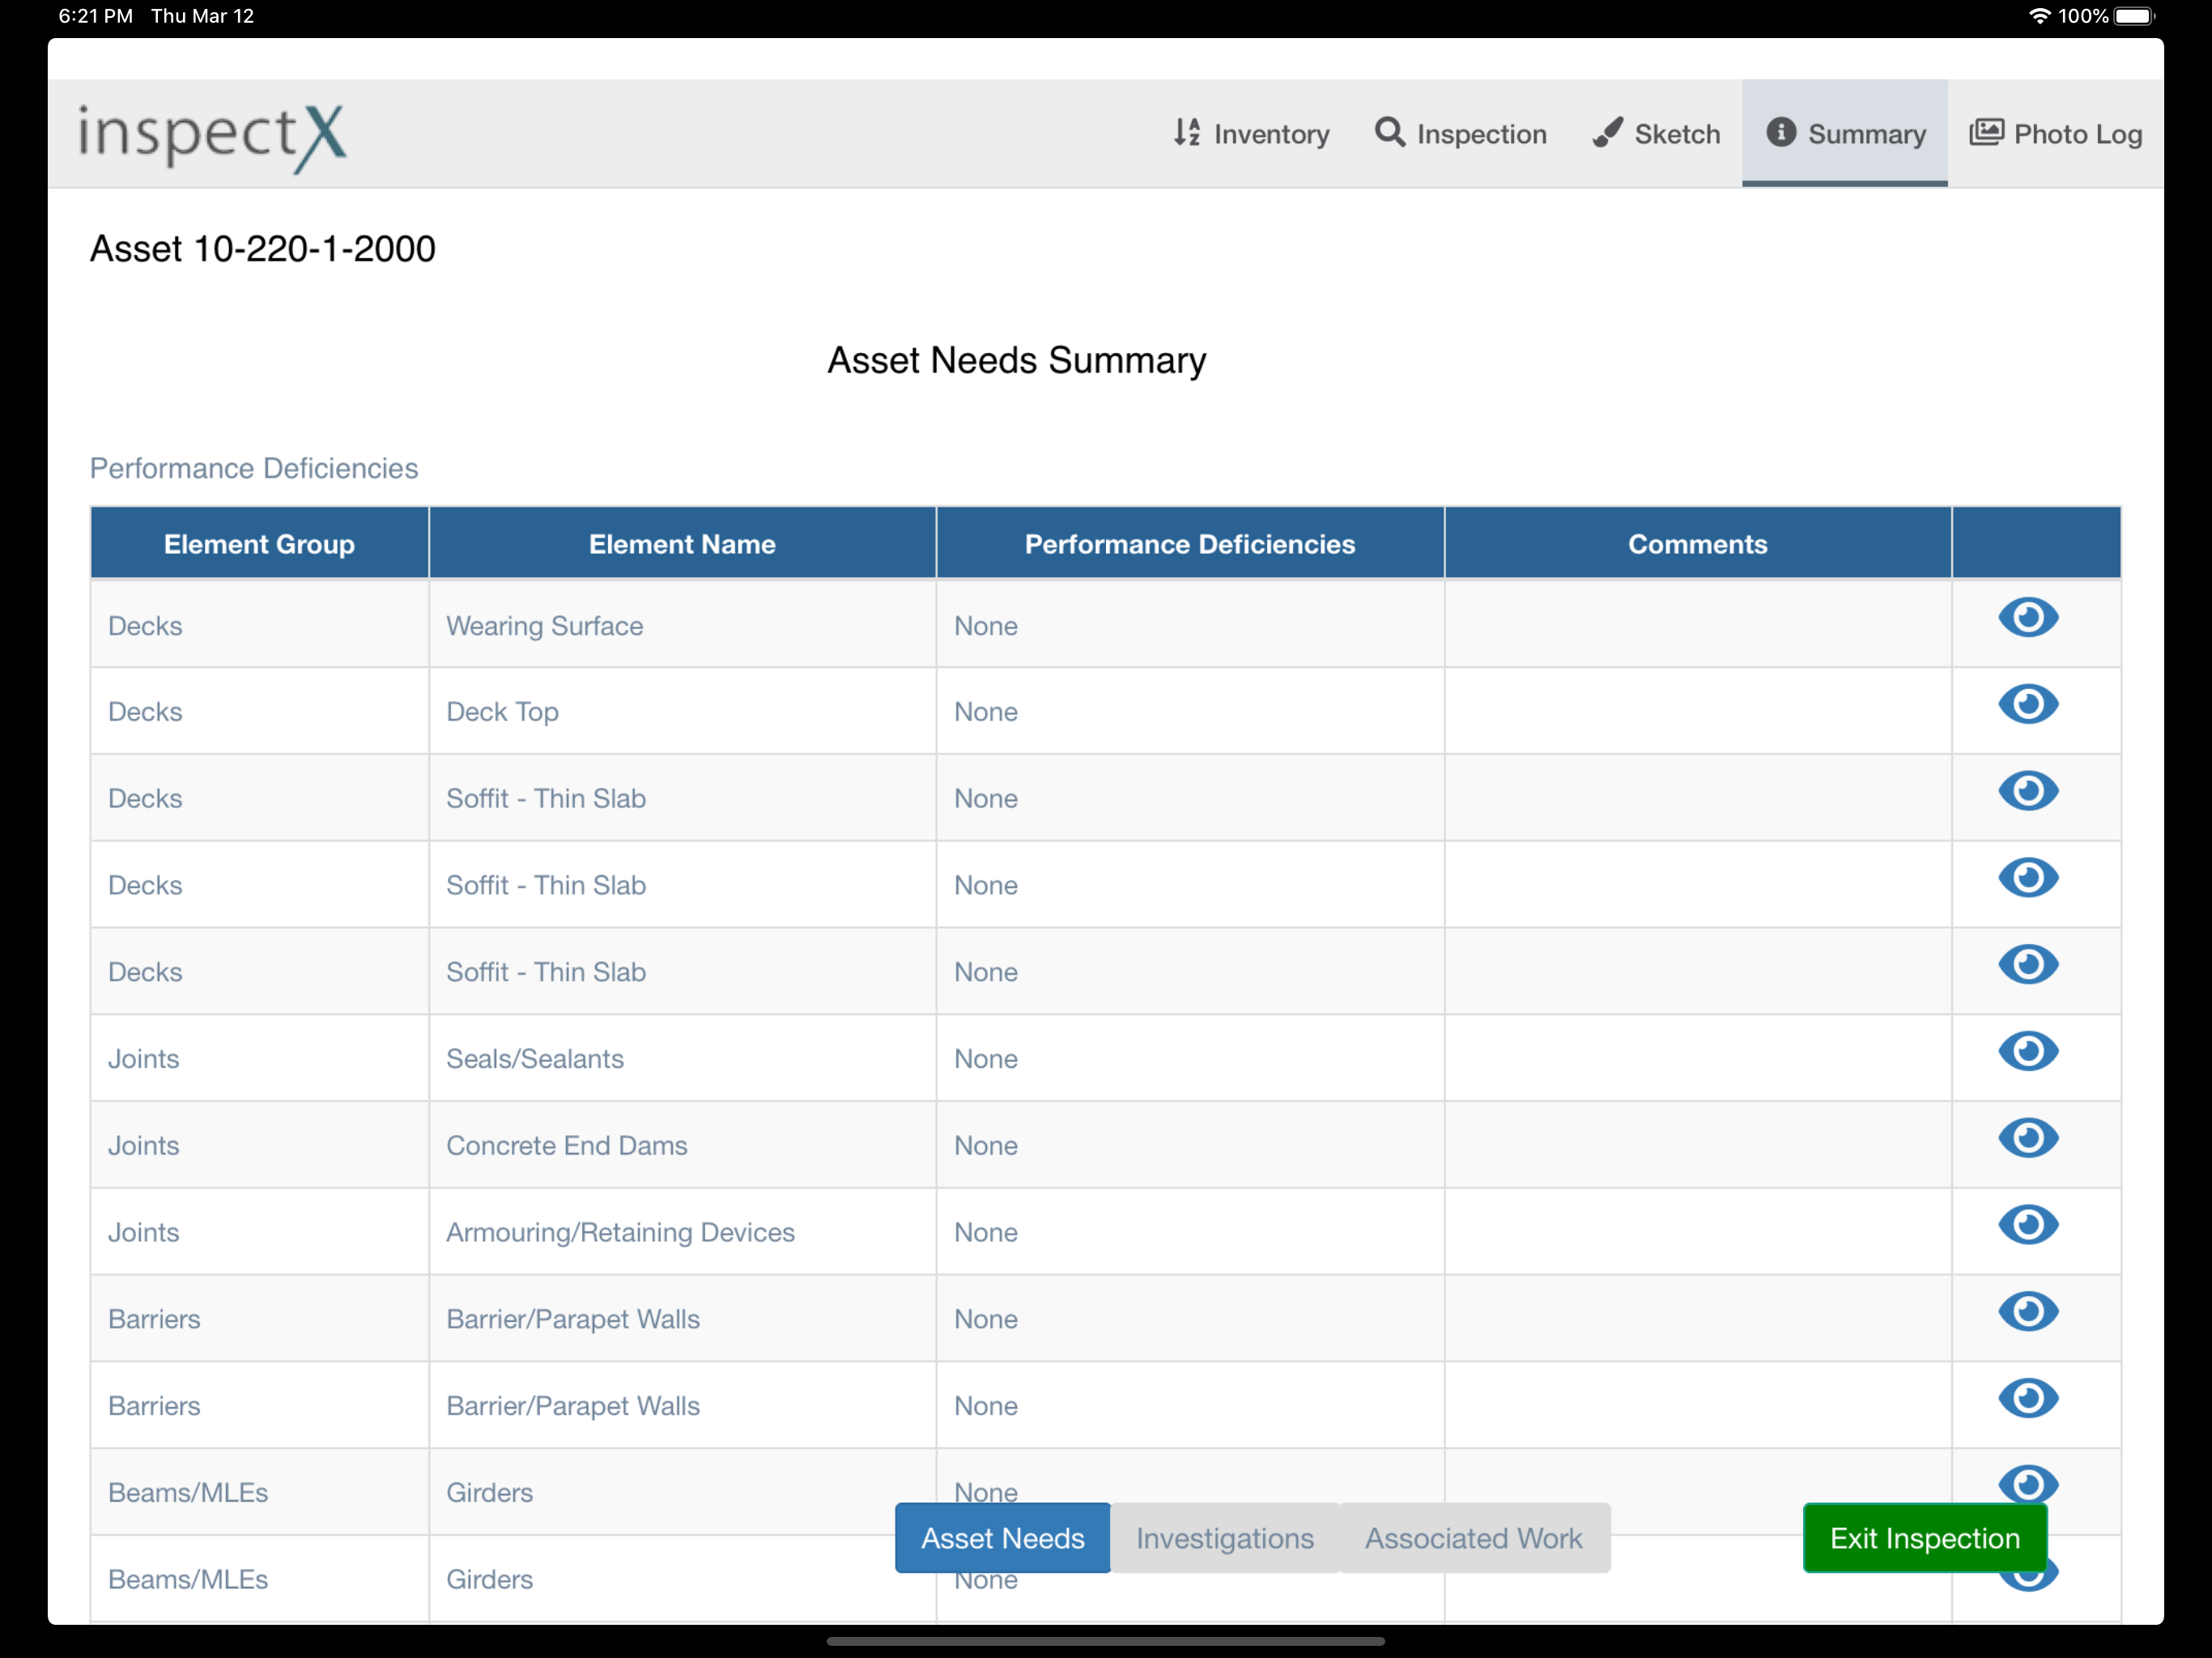Screen dimensions: 2212x1658
Task: Click the Exit Inspection button
Action: click(x=1924, y=1537)
